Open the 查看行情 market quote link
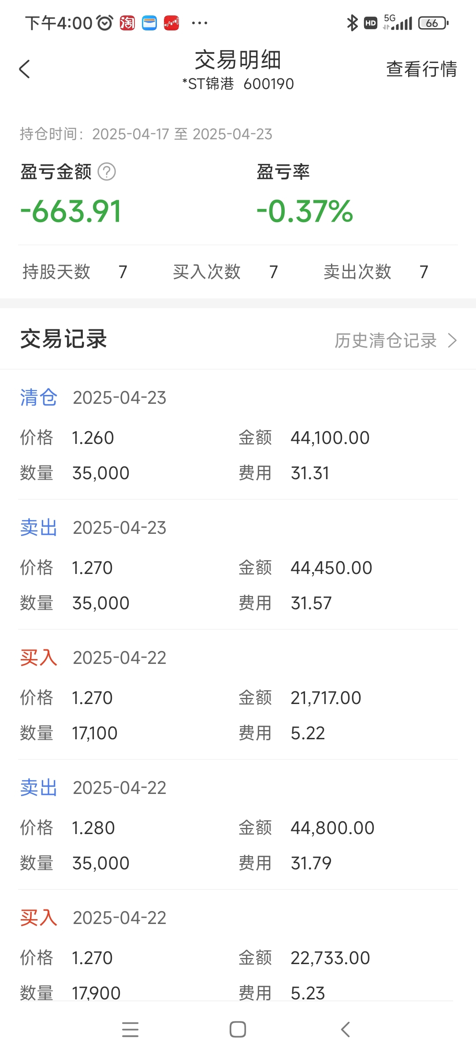476x1058 pixels. click(421, 69)
